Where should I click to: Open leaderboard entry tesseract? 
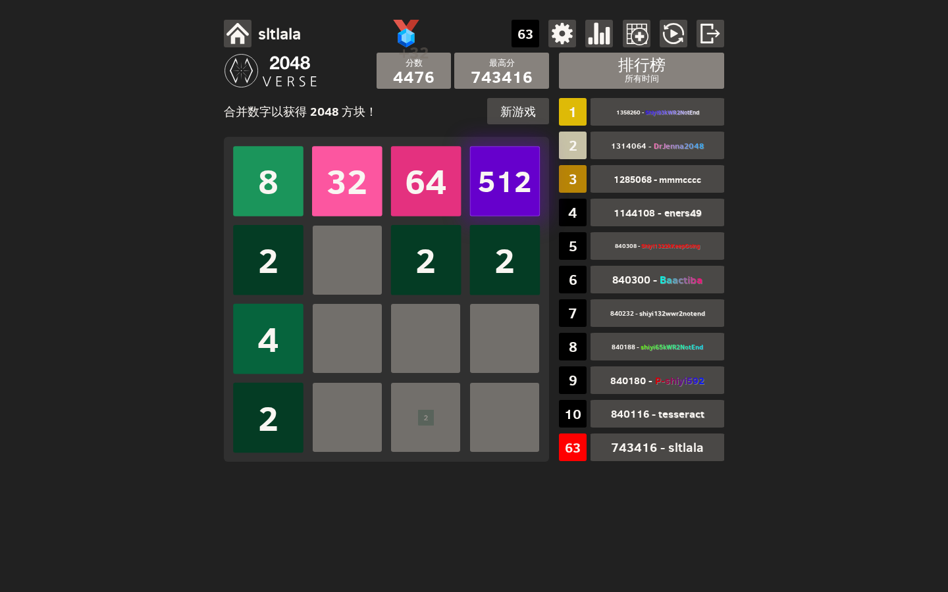pos(657,414)
